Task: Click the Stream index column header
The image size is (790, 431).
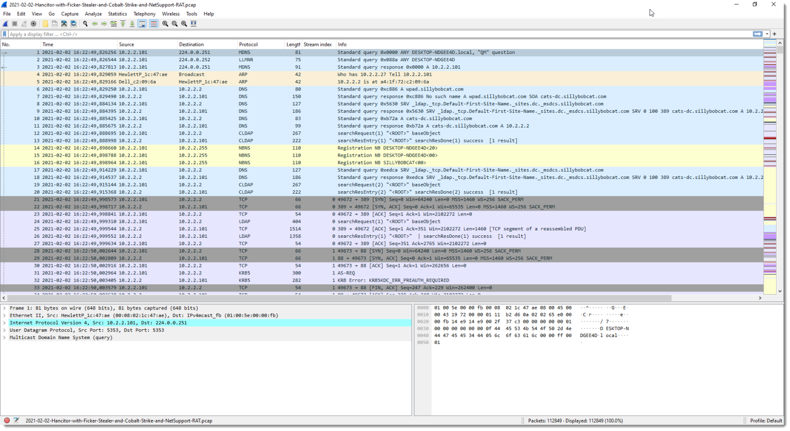Action: point(318,44)
